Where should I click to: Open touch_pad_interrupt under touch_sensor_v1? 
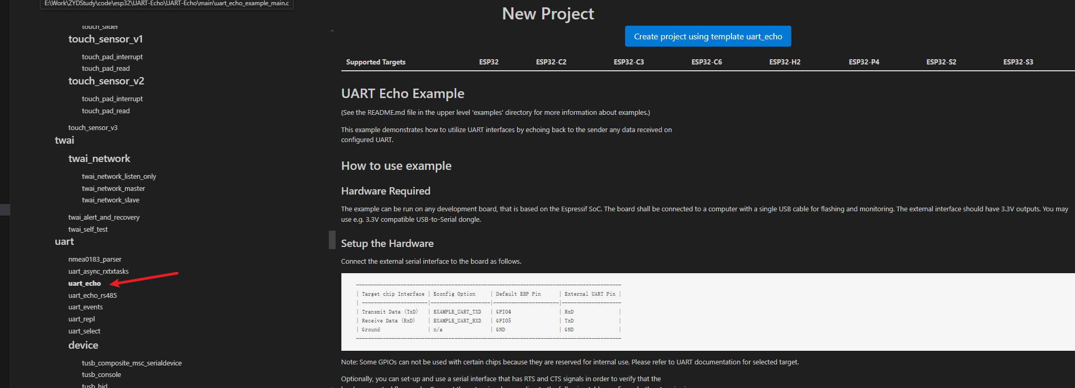point(112,57)
